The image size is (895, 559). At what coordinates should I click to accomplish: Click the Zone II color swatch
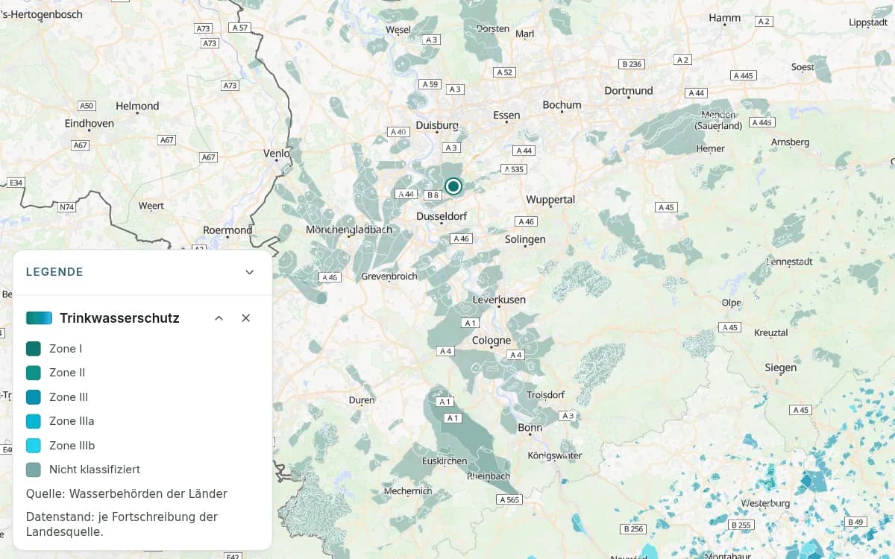coord(34,373)
